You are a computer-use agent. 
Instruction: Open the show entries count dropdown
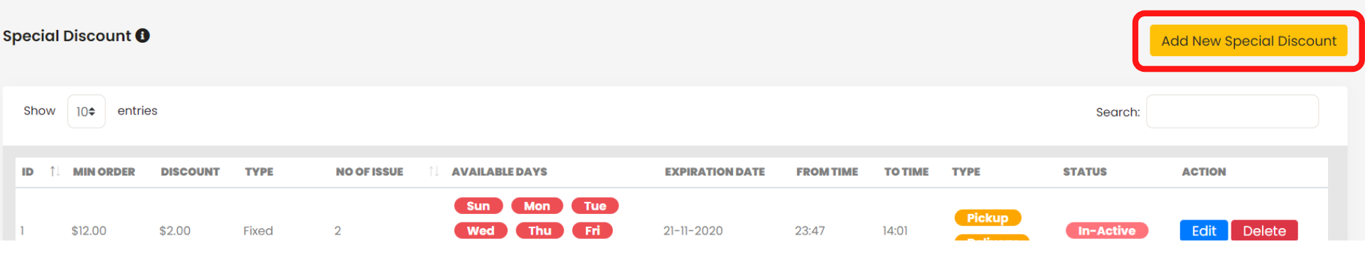86,112
